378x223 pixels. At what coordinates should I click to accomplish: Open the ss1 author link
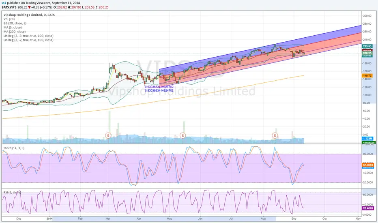click(x=4, y=3)
